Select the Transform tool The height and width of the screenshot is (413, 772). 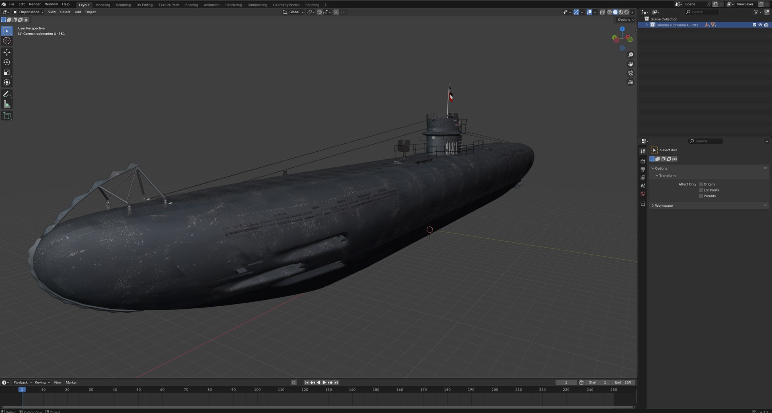7,82
